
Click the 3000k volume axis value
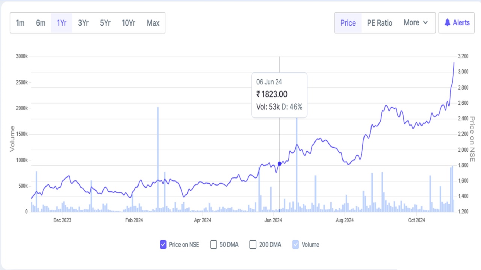22,56
